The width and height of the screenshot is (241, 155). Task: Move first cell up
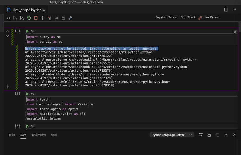tap(7, 31)
